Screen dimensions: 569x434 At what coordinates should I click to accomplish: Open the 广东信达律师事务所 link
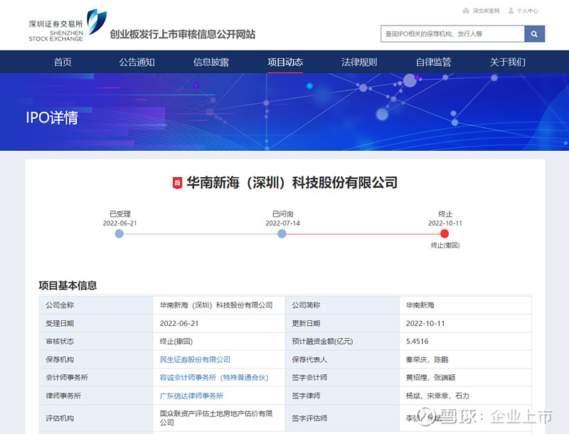(x=192, y=396)
